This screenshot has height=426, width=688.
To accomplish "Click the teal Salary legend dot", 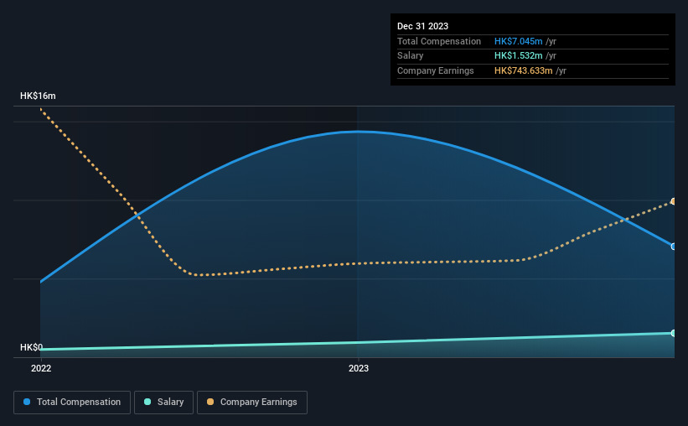I will click(x=147, y=402).
